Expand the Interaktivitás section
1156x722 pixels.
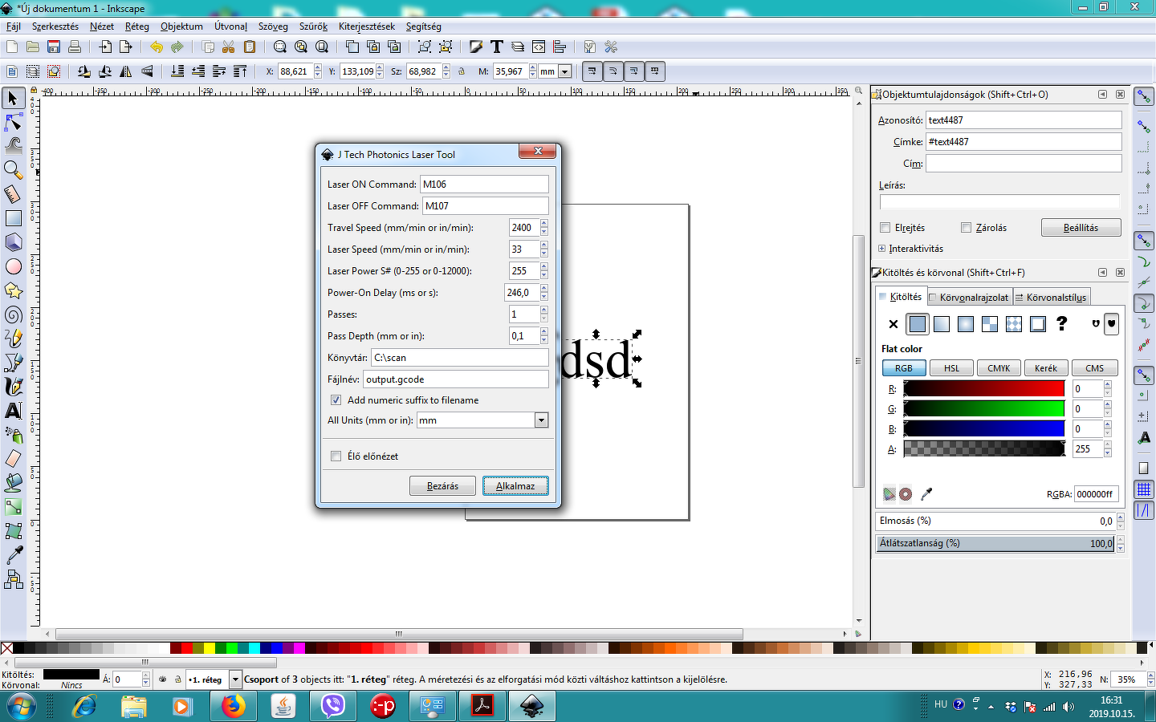pos(882,249)
